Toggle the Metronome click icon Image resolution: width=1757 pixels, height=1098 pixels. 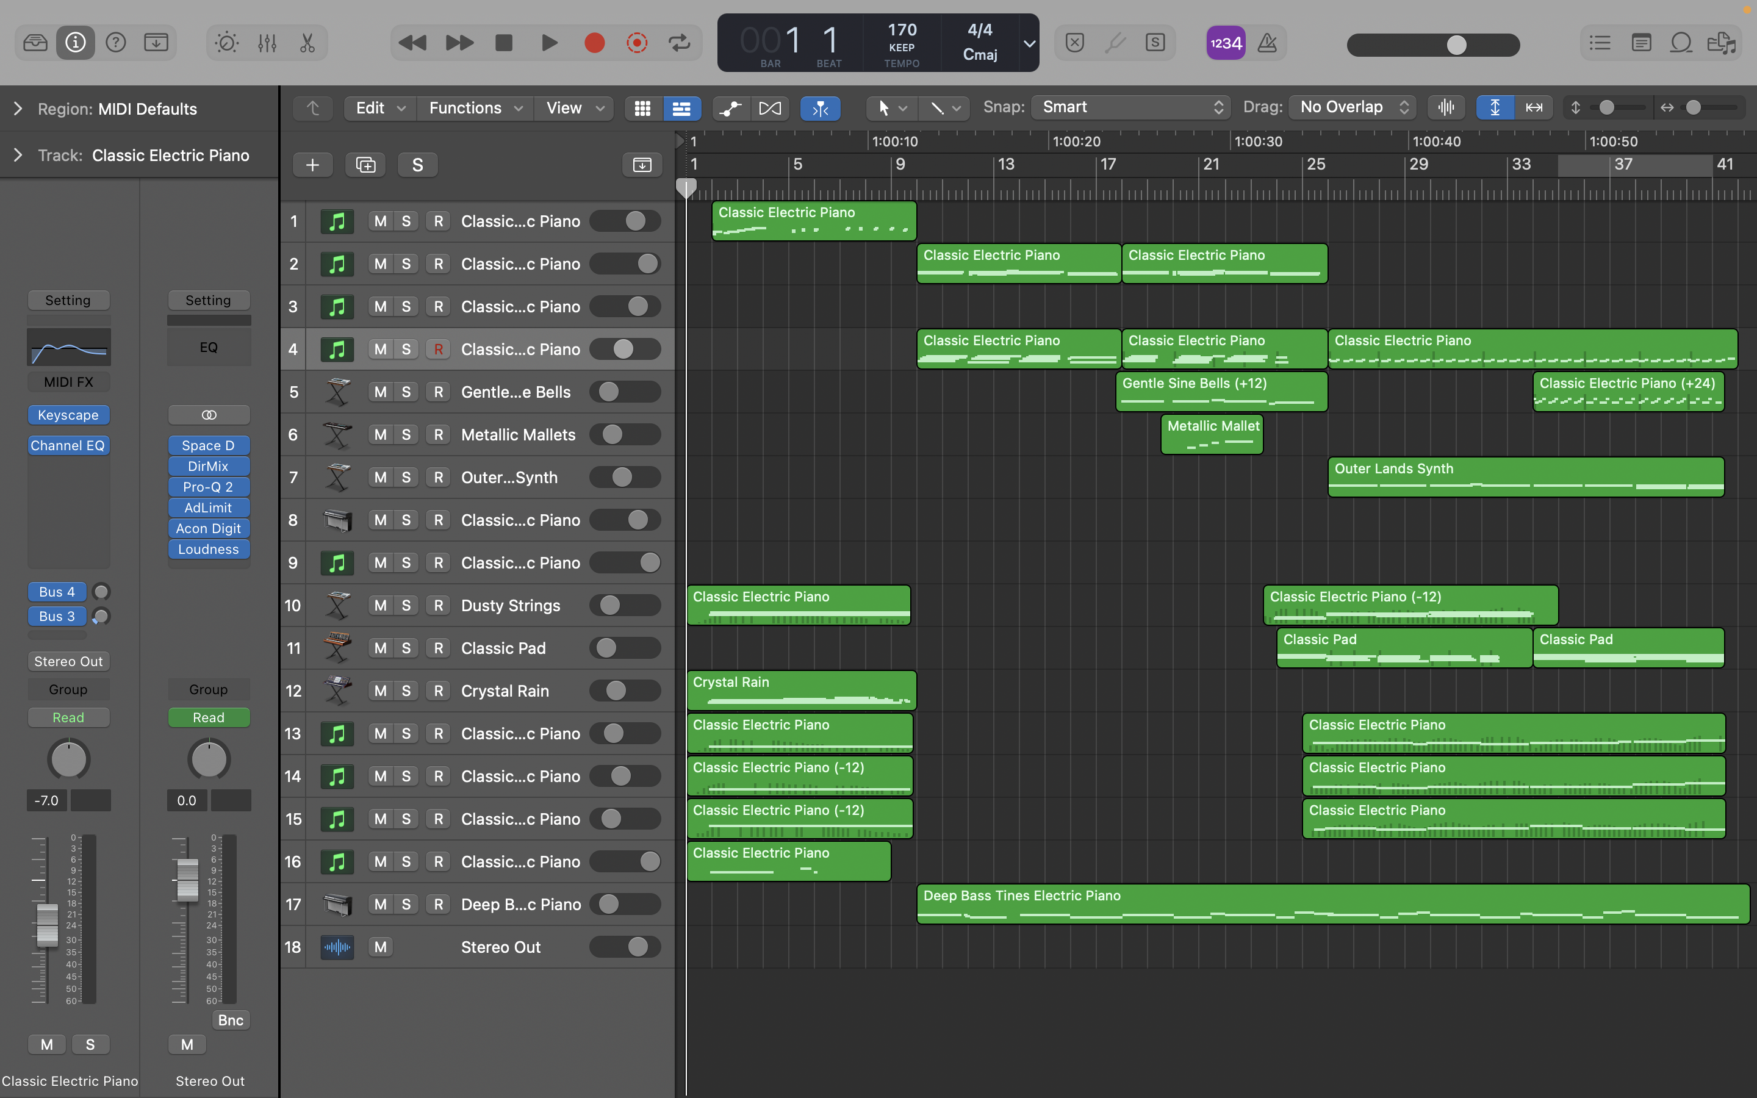1267,43
